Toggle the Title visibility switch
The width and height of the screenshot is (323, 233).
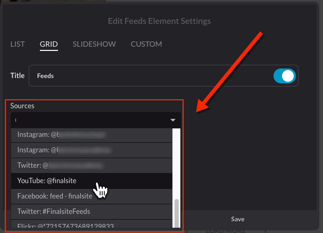(x=285, y=76)
